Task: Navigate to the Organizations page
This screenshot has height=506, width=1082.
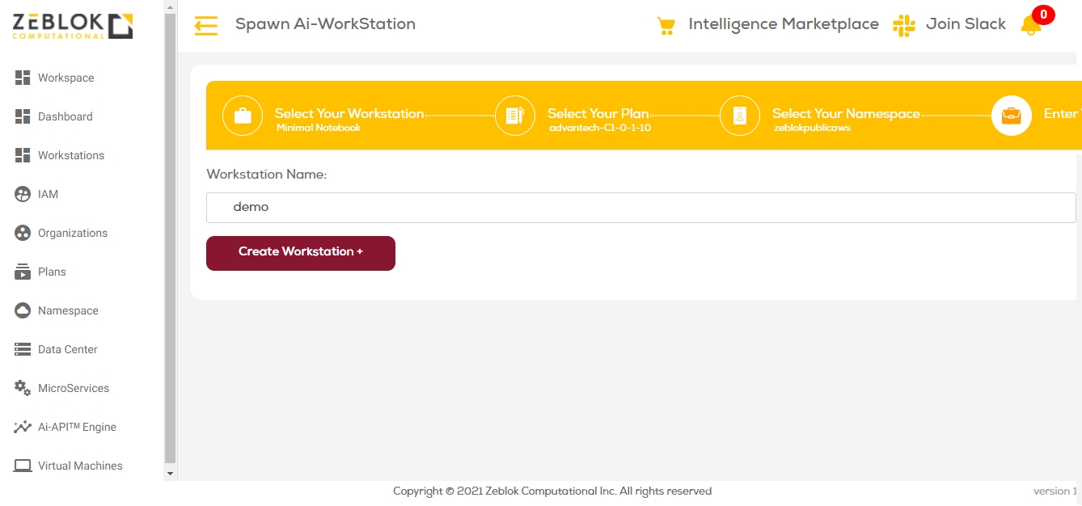Action: (x=72, y=233)
